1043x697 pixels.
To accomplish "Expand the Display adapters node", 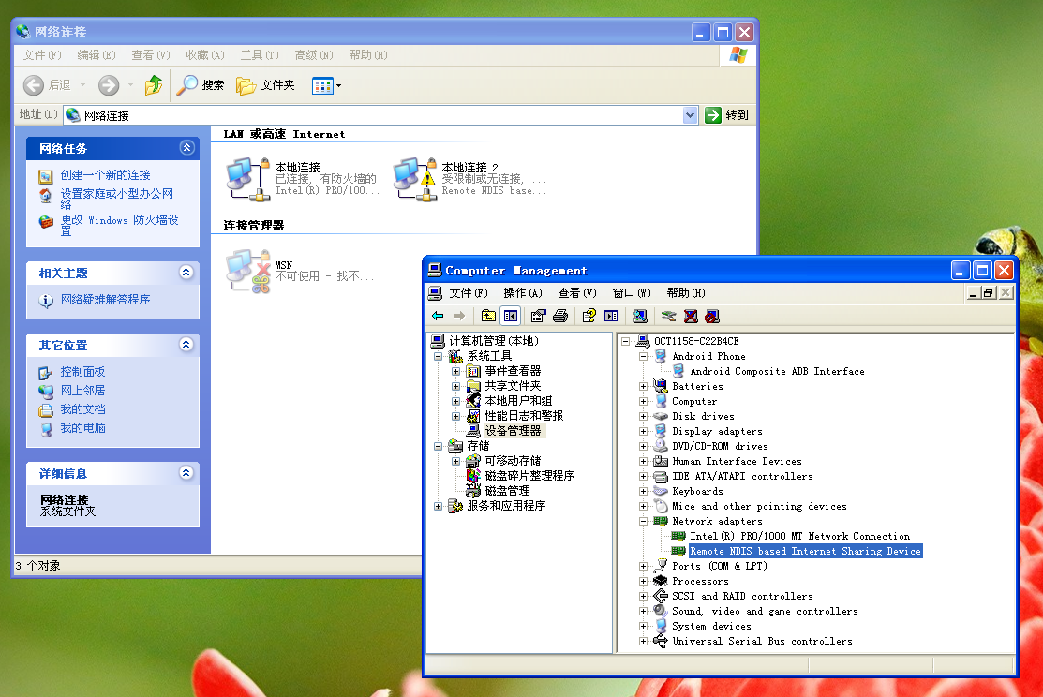I will click(643, 431).
